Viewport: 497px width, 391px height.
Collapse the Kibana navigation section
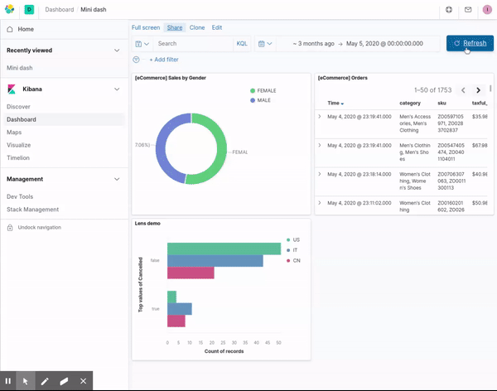click(117, 89)
